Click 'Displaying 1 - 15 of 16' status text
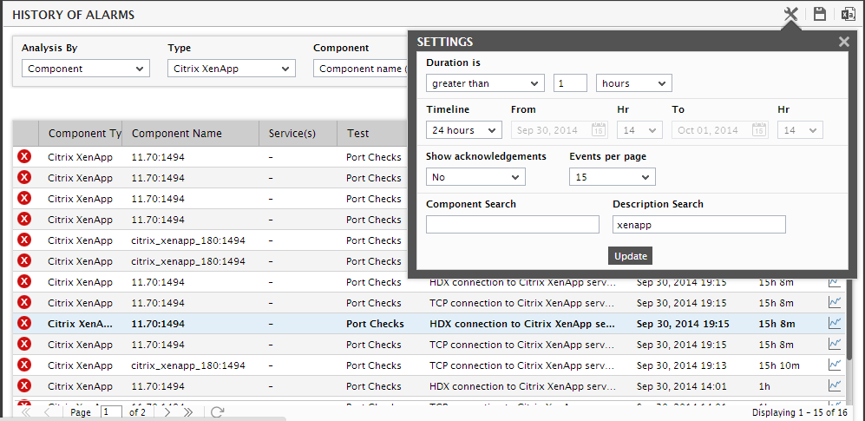 (799, 412)
